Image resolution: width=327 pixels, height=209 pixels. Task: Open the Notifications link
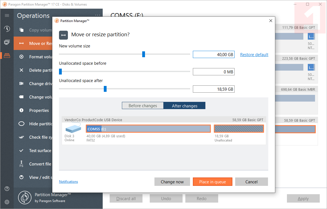coord(68,182)
